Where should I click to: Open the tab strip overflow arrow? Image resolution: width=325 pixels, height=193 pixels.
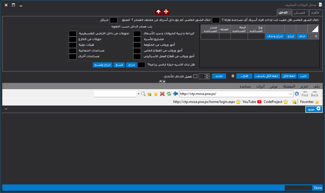(x=6, y=109)
